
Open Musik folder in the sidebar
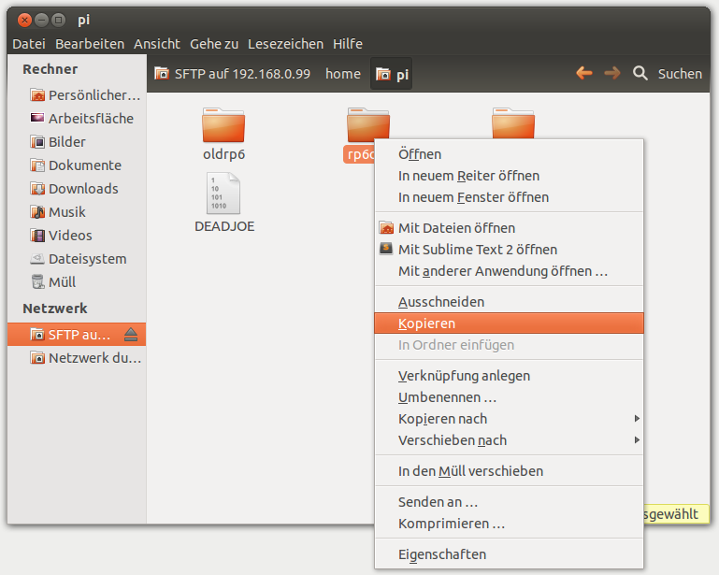click(x=66, y=211)
